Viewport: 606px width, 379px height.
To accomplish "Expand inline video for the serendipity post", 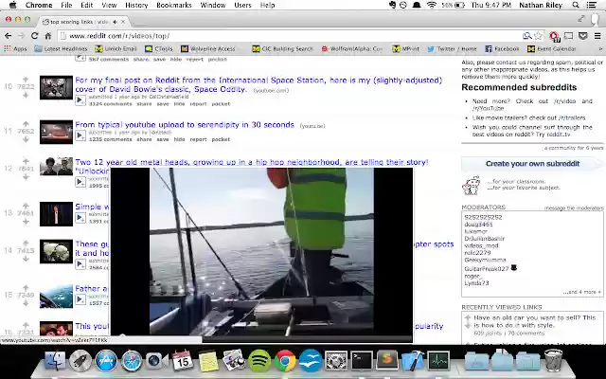I will 80,135.
